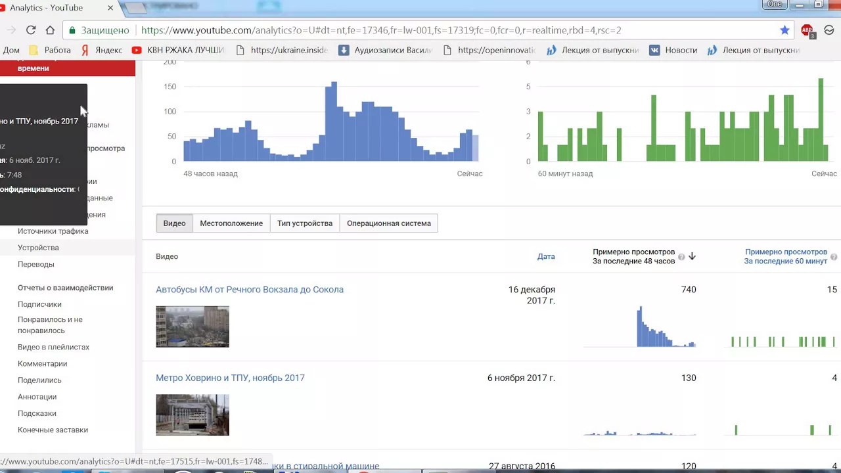
Task: Open help icon for 48 часов column
Action: [681, 257]
